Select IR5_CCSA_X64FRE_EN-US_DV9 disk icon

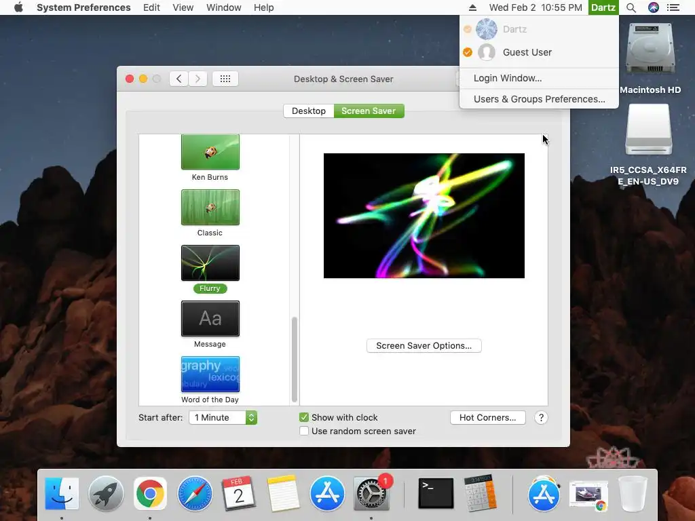tap(648, 130)
